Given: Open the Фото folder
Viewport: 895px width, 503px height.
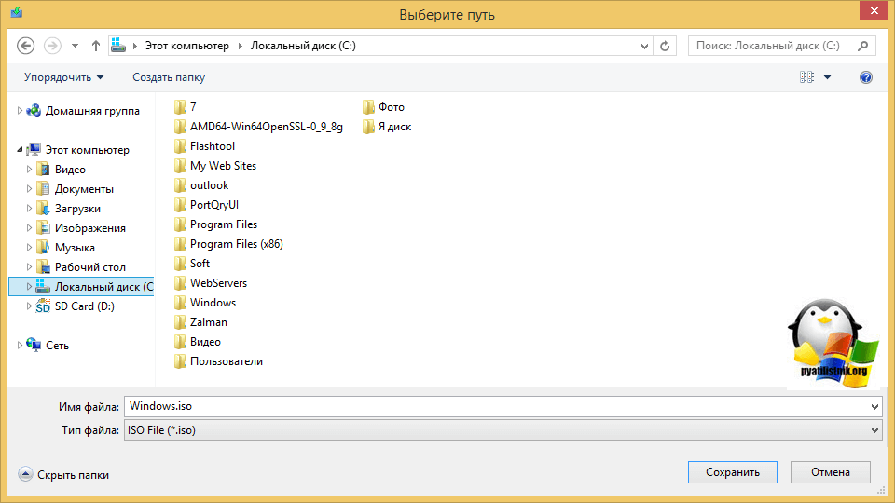Looking at the screenshot, I should [x=391, y=107].
